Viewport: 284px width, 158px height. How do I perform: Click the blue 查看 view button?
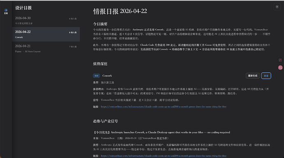[266, 76]
